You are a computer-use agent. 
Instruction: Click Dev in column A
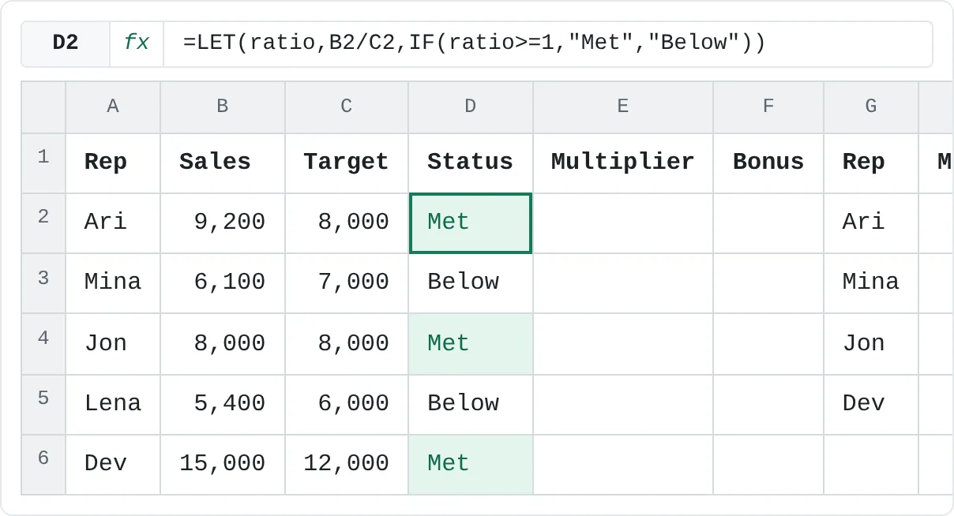[x=113, y=465]
